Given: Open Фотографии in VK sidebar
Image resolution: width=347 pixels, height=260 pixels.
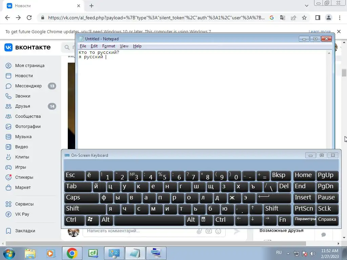Looking at the screenshot, I should coord(28,127).
